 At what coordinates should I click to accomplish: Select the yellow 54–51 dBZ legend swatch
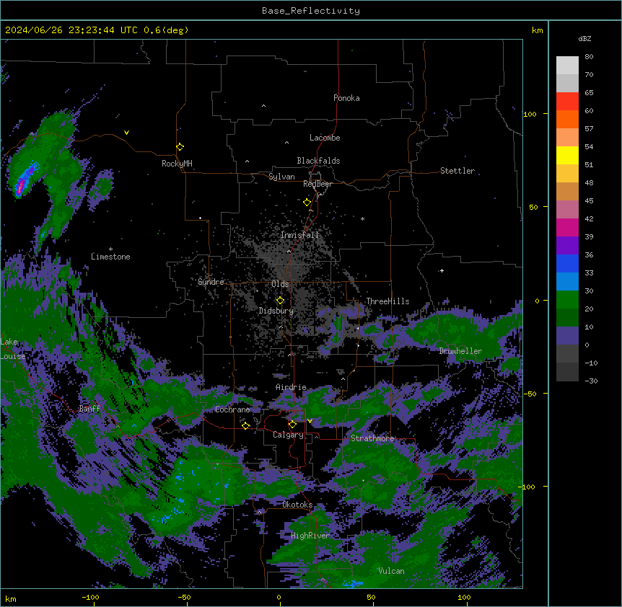point(567,155)
